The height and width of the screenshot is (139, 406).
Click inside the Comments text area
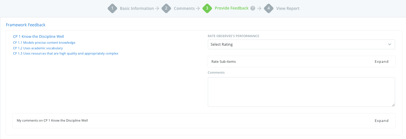(x=301, y=92)
